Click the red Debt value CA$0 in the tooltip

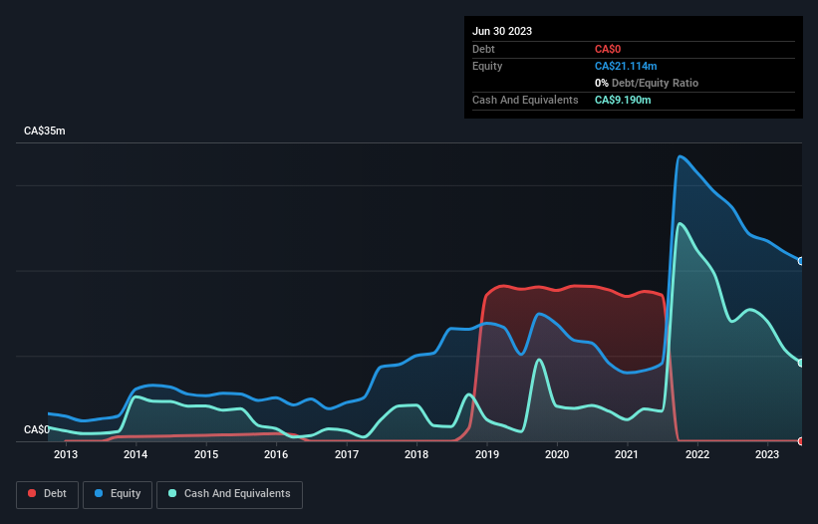[x=608, y=49]
